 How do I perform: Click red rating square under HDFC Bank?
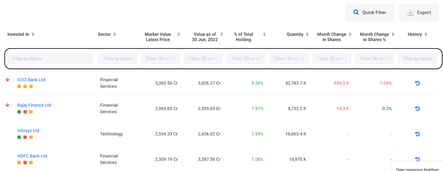[x=25, y=163]
